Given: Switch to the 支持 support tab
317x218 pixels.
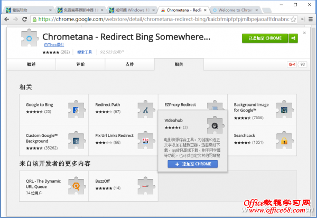Looking at the screenshot, I should [129, 64].
